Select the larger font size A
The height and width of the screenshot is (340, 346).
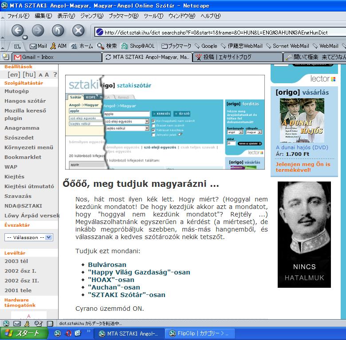[47, 75]
